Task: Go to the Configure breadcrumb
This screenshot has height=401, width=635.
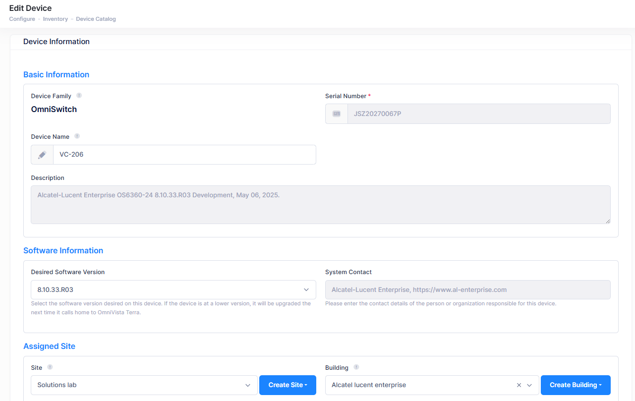Action: 22,19
